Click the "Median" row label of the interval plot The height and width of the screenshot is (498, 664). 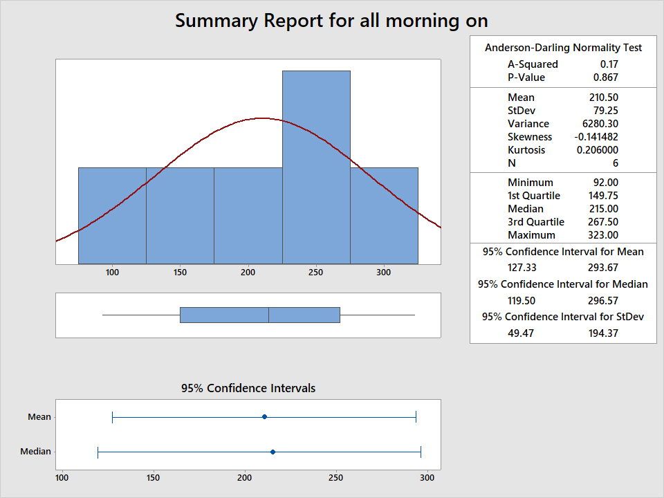coord(35,452)
